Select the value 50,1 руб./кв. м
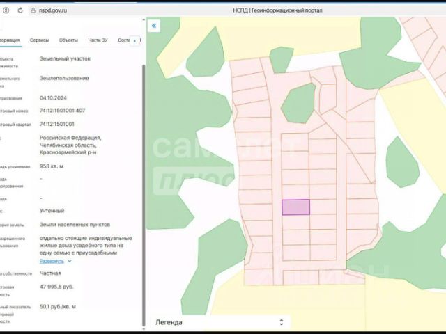446x334 pixels. tap(58, 306)
